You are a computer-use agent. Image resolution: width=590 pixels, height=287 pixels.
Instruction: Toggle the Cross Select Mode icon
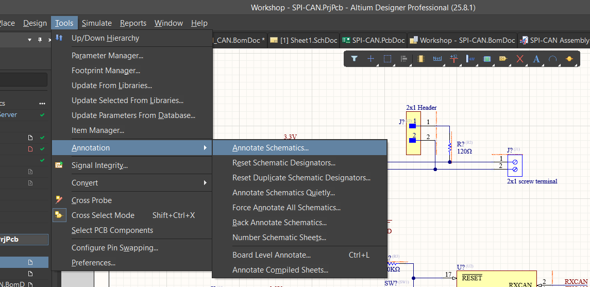tap(59, 215)
